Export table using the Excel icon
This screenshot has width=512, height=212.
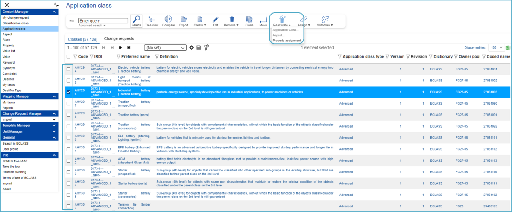point(508,48)
